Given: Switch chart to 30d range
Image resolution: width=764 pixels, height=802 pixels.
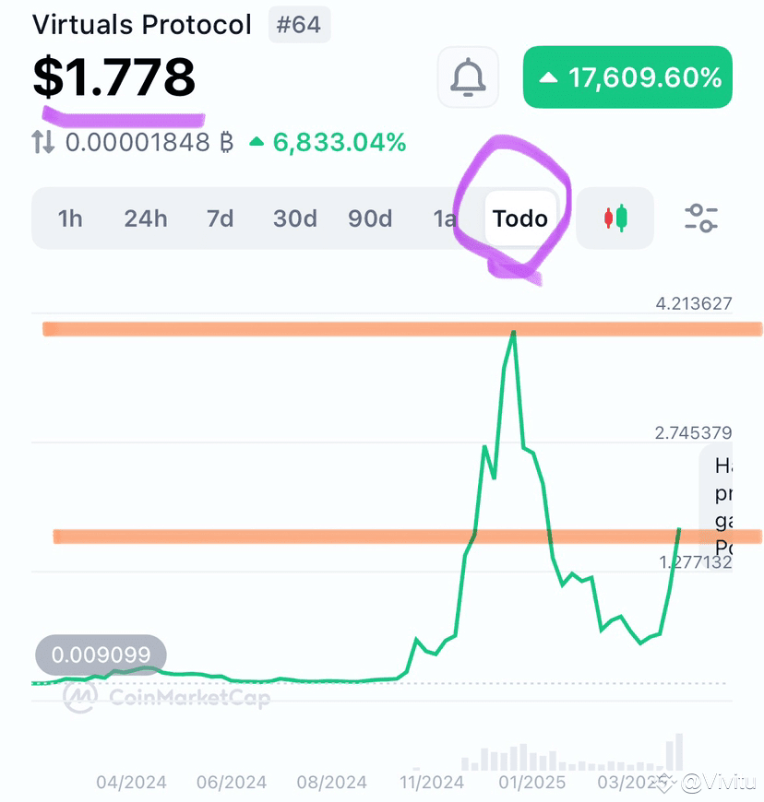Looking at the screenshot, I should (x=295, y=218).
